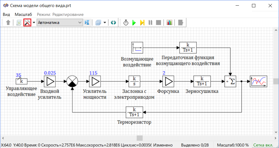279x148 pixels.
Task: Open the 'Вид' menu
Action: (x=6, y=14)
